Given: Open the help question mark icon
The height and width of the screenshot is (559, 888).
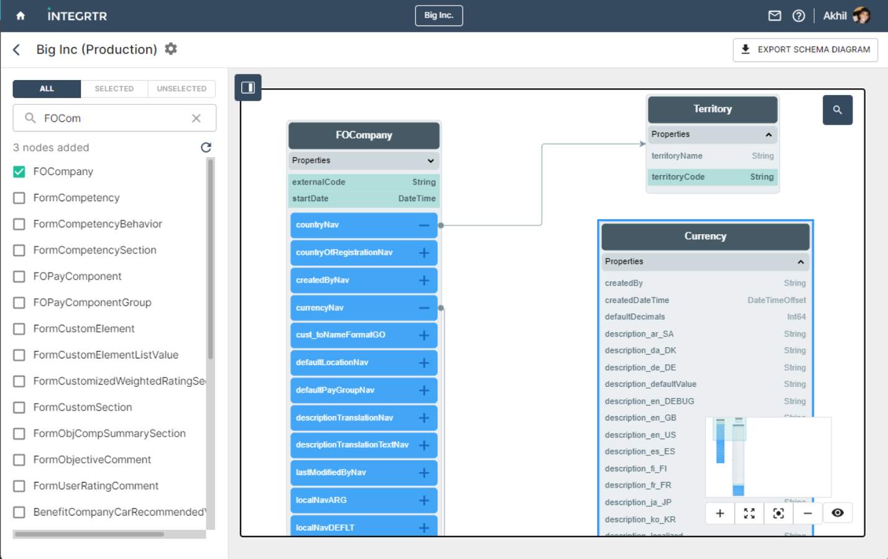Looking at the screenshot, I should (798, 16).
